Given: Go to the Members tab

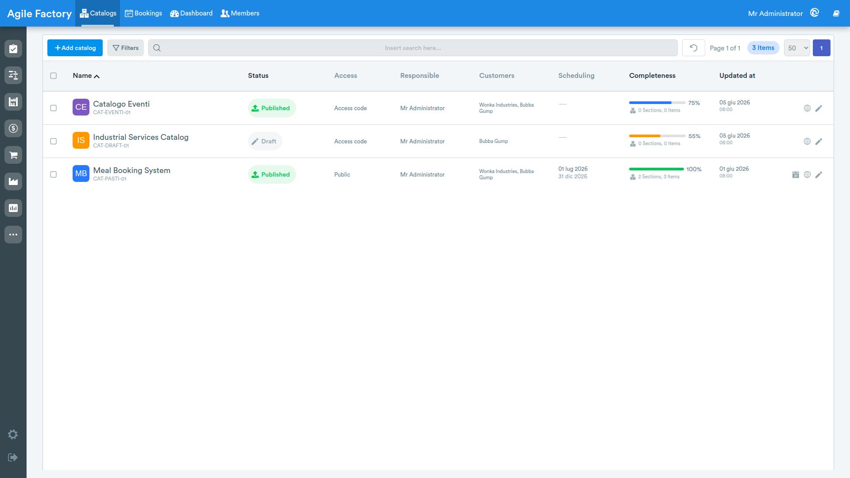Looking at the screenshot, I should (x=240, y=13).
